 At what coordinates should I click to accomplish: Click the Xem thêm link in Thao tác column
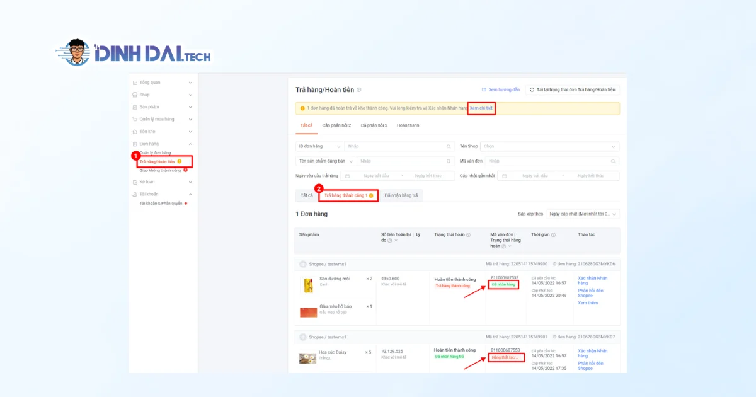click(588, 303)
